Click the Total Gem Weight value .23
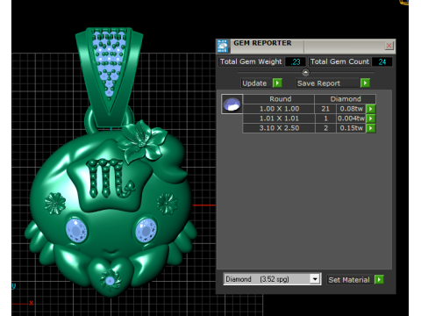 (296, 61)
